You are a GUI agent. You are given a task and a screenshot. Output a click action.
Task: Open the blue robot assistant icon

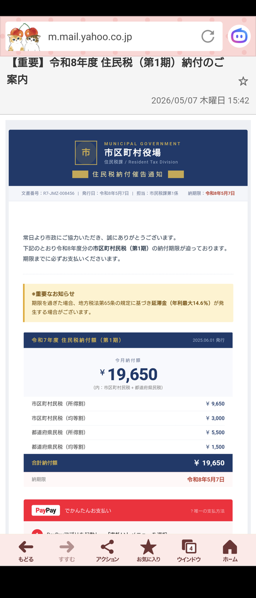[x=239, y=36]
